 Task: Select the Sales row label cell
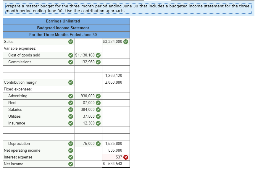[39, 42]
